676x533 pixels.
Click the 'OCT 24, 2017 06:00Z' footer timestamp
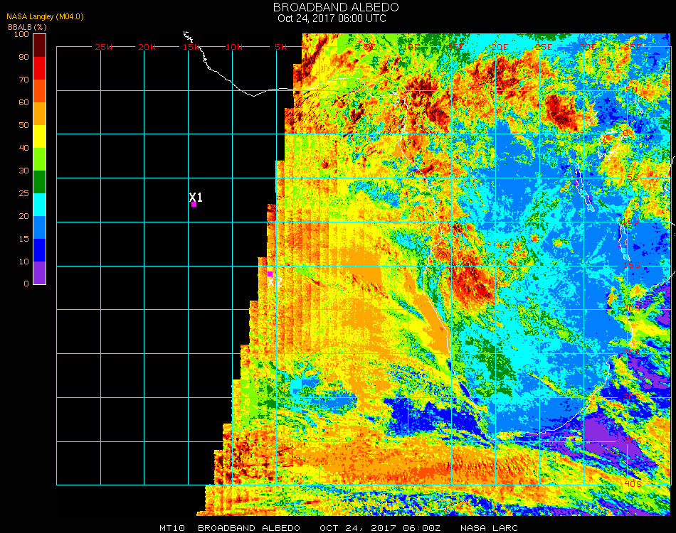pos(380,528)
